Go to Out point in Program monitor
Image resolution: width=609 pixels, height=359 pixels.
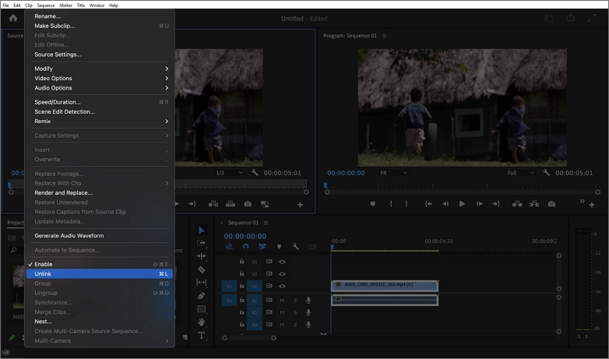point(496,204)
